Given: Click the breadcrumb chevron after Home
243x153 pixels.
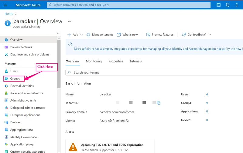Looking at the screenshot, I should [16, 14].
